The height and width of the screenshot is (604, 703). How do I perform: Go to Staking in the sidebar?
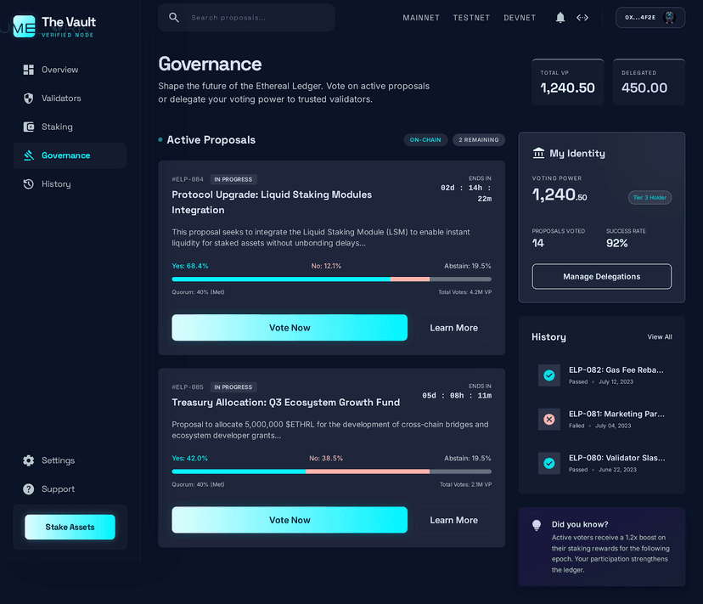(57, 127)
